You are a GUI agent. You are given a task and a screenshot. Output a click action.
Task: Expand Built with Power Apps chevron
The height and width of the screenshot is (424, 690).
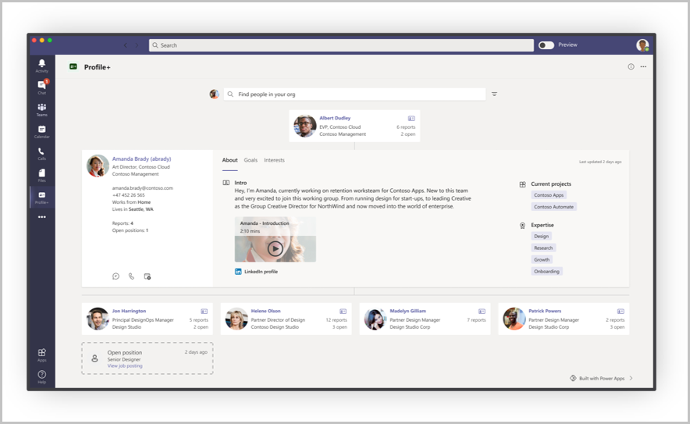tap(631, 378)
